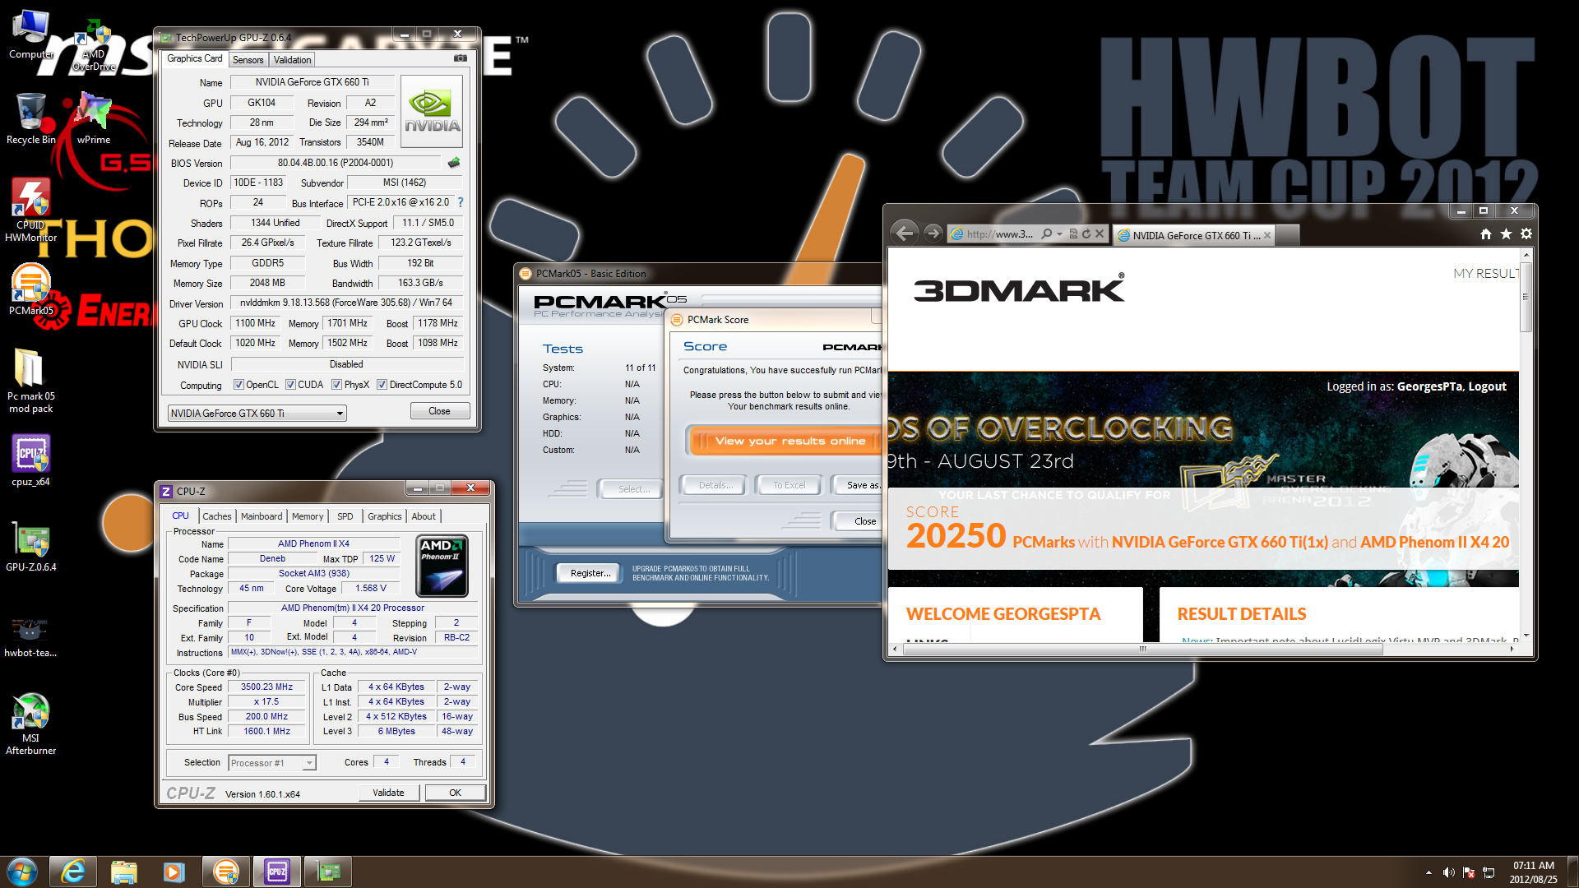Launch CPUID HWMonitor desktop shortcut

30,210
